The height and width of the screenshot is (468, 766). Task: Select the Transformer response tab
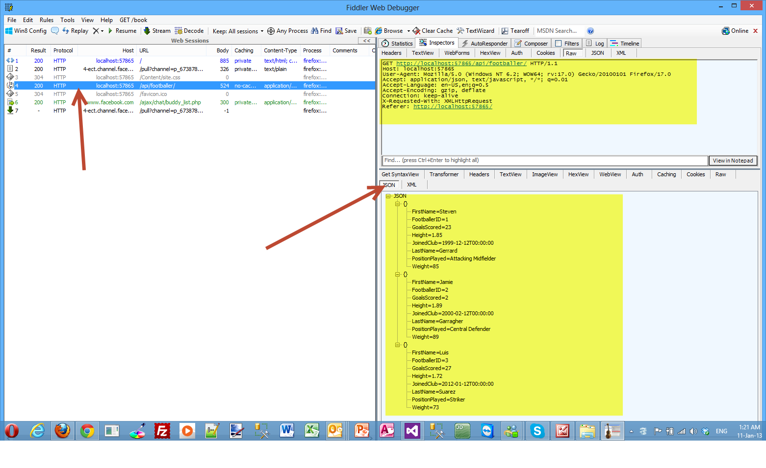(444, 174)
